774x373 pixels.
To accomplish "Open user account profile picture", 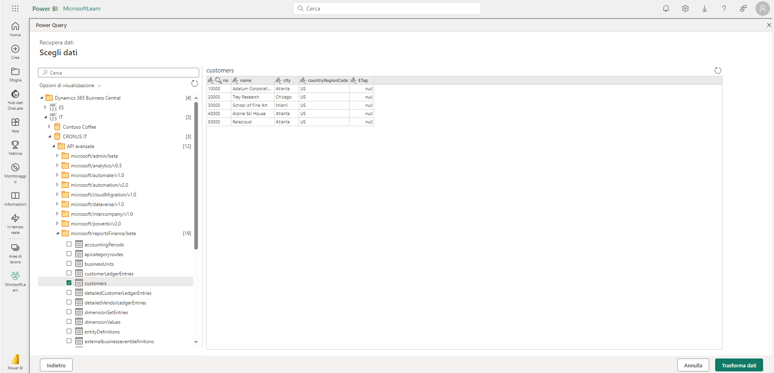I will pos(763,8).
